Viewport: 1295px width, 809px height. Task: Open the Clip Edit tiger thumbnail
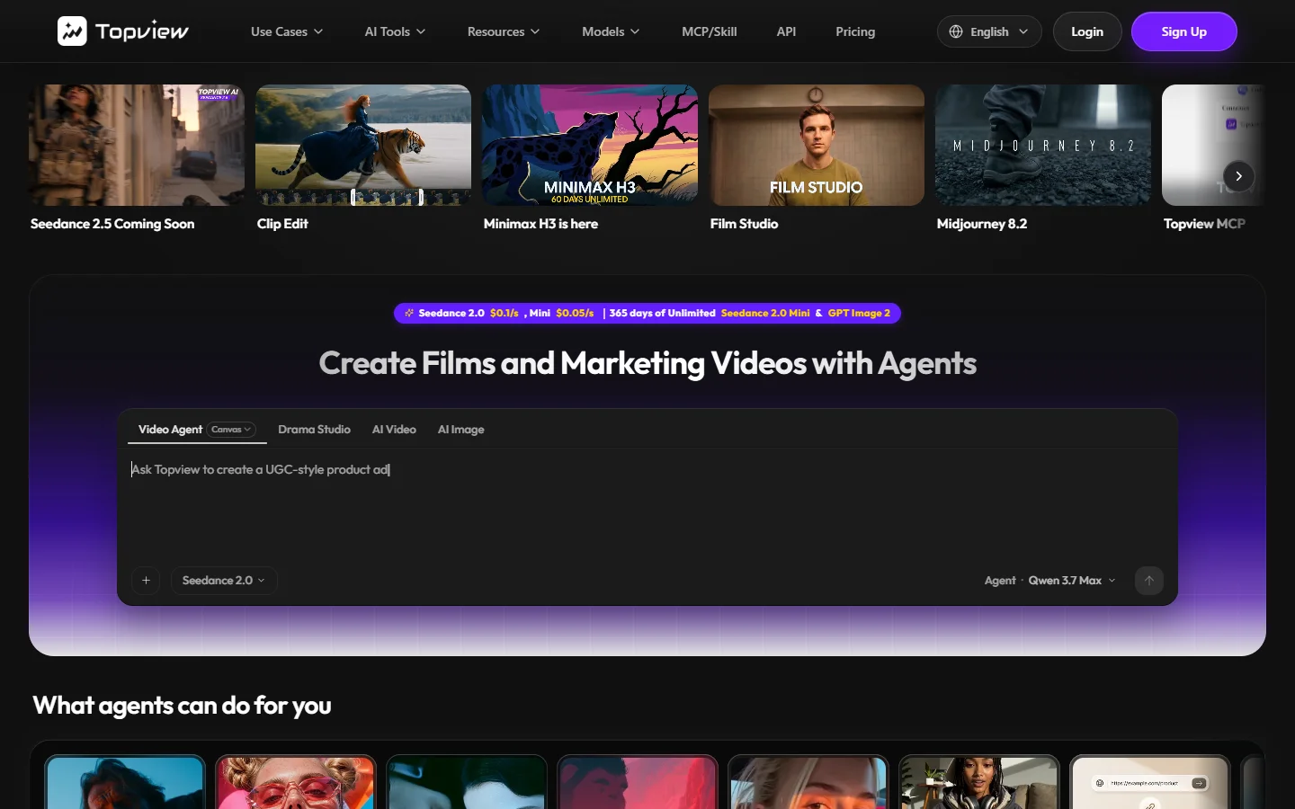point(363,146)
